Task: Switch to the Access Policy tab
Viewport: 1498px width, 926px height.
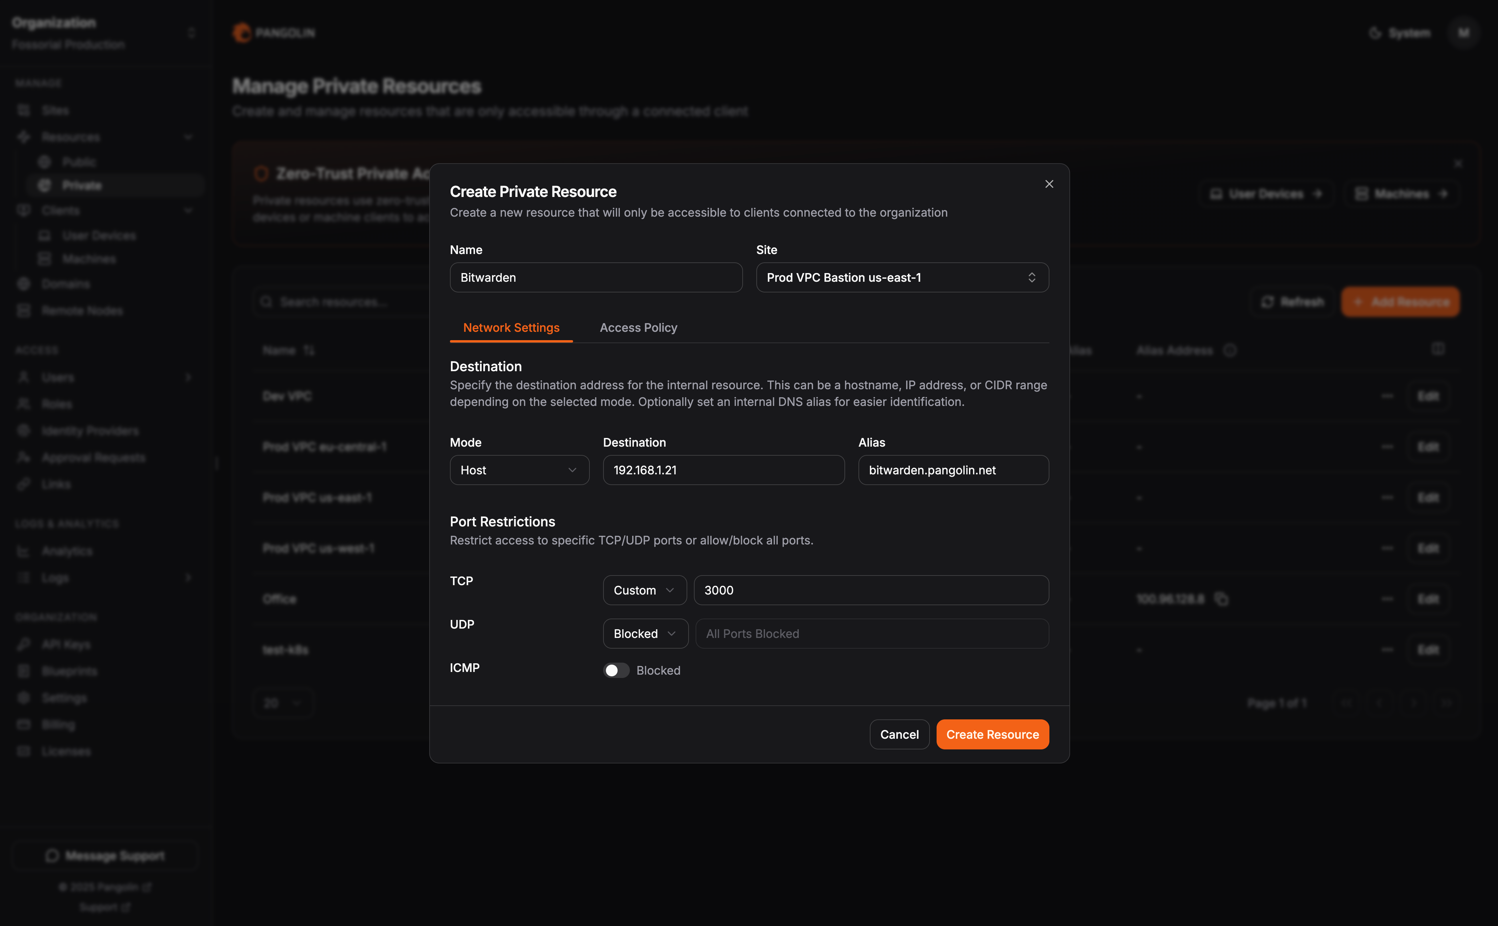Action: pyautogui.click(x=638, y=328)
